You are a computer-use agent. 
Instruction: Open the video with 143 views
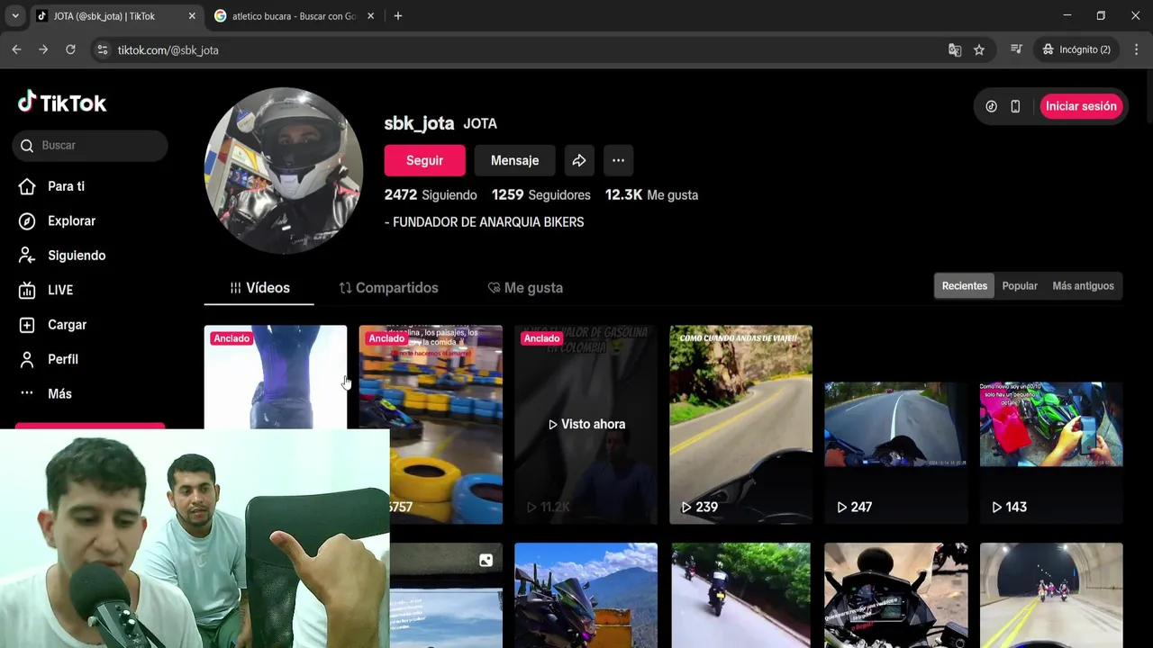click(1051, 425)
